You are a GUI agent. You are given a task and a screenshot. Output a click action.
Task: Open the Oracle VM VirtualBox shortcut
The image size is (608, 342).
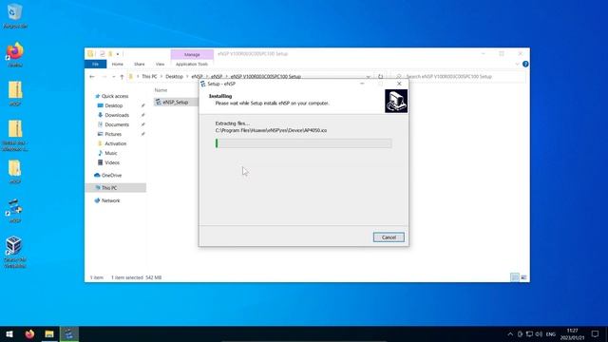click(15, 252)
